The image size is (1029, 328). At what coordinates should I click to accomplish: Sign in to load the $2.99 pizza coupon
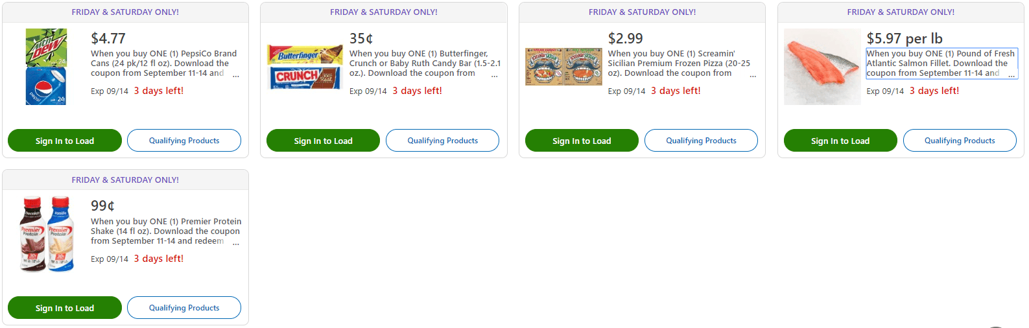click(x=582, y=141)
